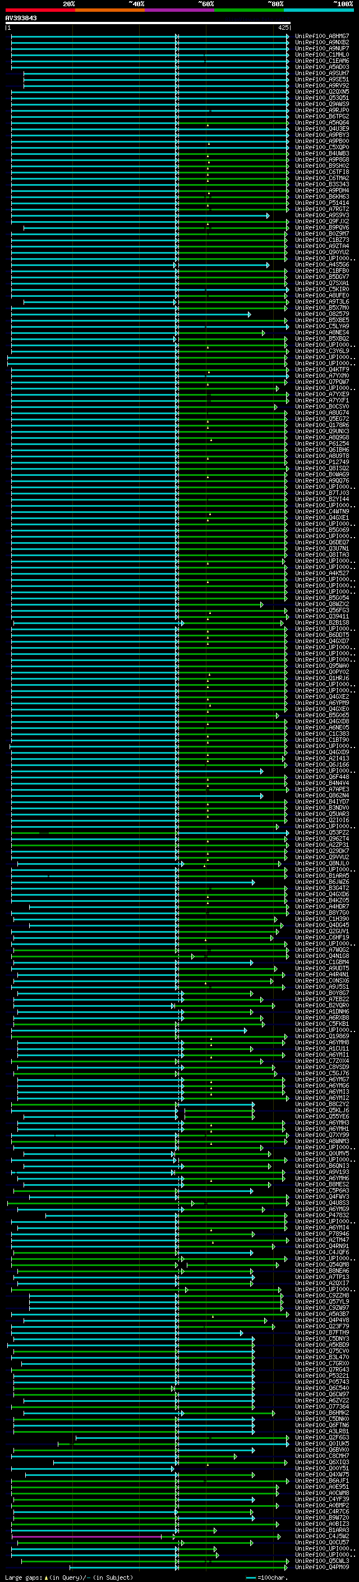Select the label UniRef100_Q8NJL0
Image resolution: width=359 pixels, height=1582 pixels.
(322, 863)
